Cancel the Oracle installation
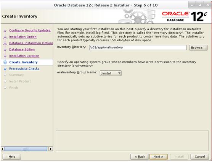This screenshot has width=212, height=162. pos(200,157)
